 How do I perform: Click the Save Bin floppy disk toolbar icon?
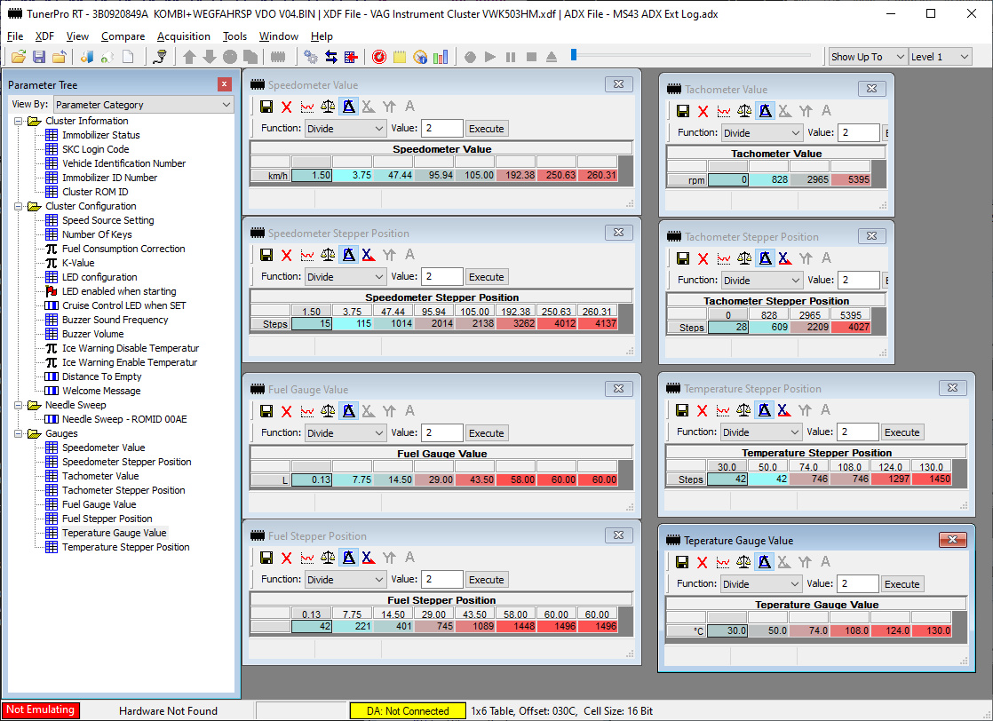pos(39,57)
